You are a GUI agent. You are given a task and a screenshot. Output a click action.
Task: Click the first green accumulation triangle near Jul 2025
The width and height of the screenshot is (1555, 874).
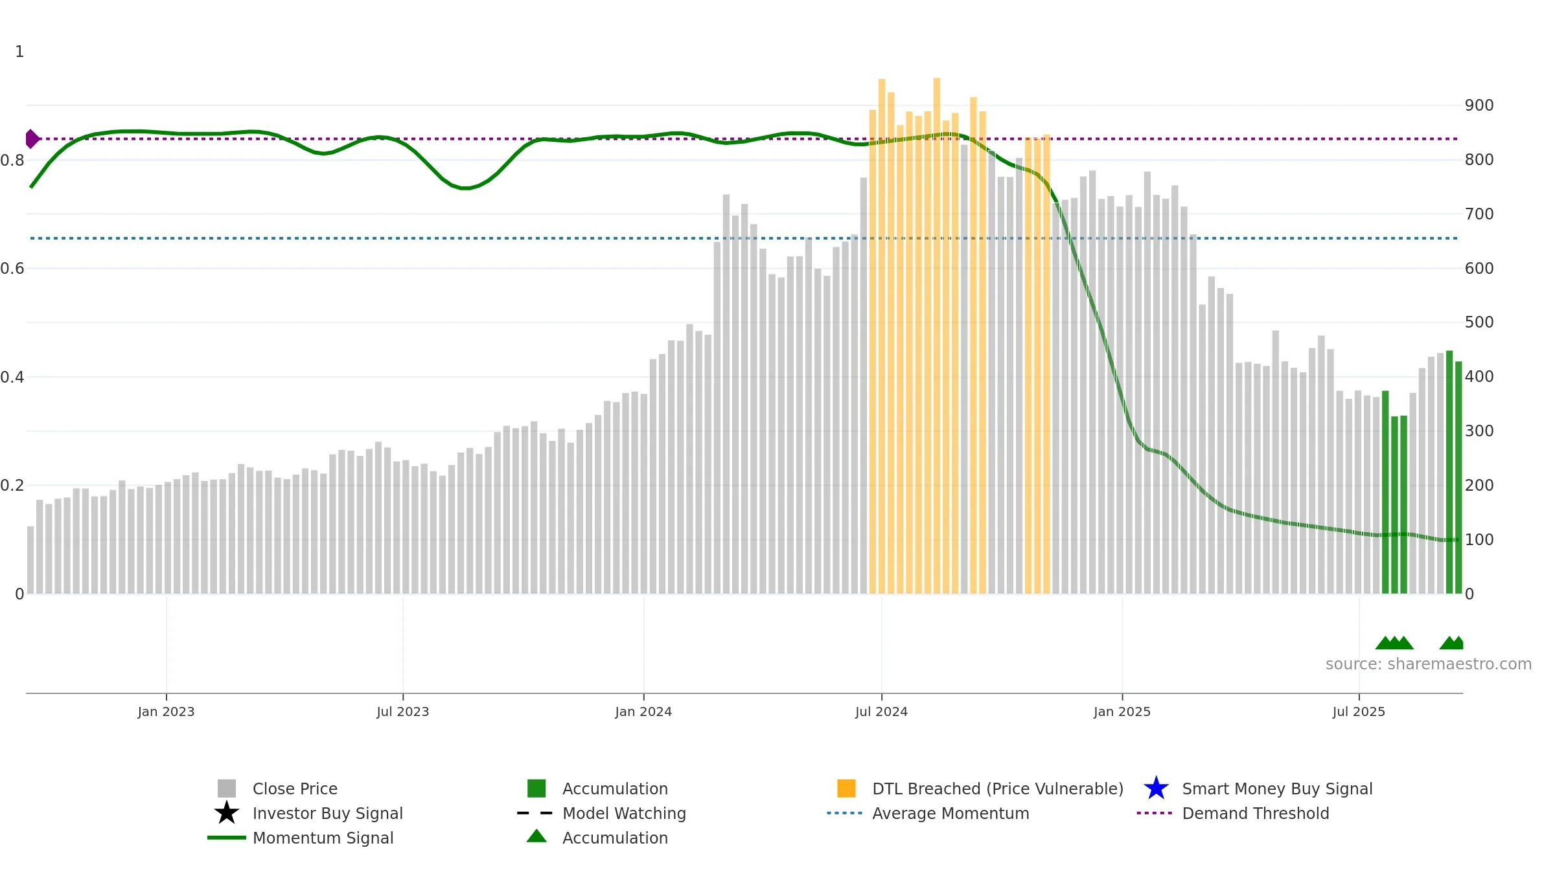click(1385, 643)
